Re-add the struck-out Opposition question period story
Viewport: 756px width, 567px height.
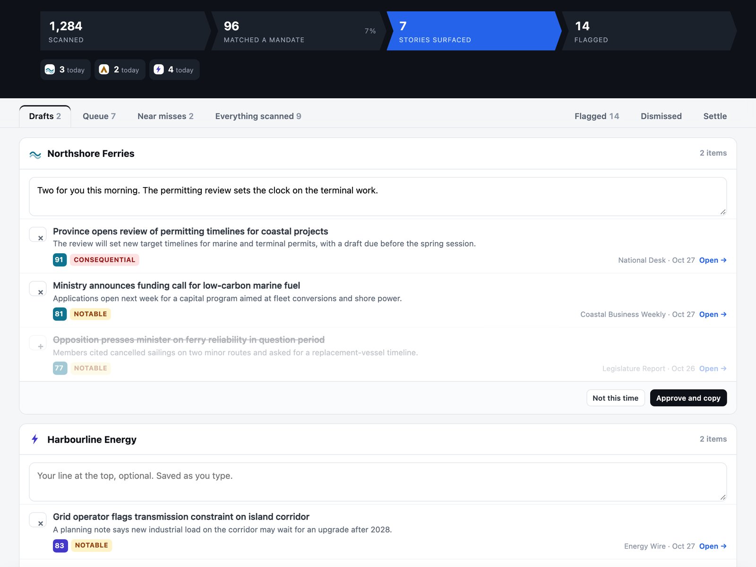pos(38,343)
